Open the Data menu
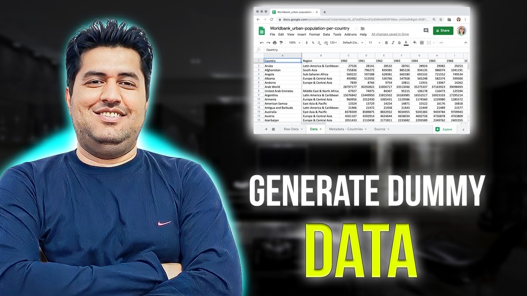The height and width of the screenshot is (296, 527). tap(326, 35)
